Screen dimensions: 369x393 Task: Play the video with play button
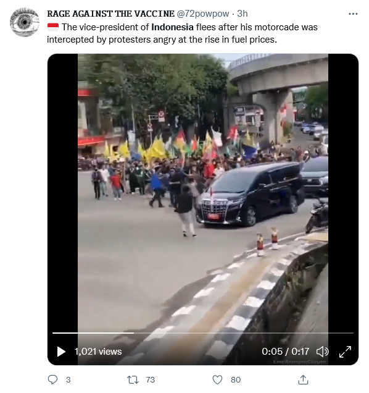point(61,352)
